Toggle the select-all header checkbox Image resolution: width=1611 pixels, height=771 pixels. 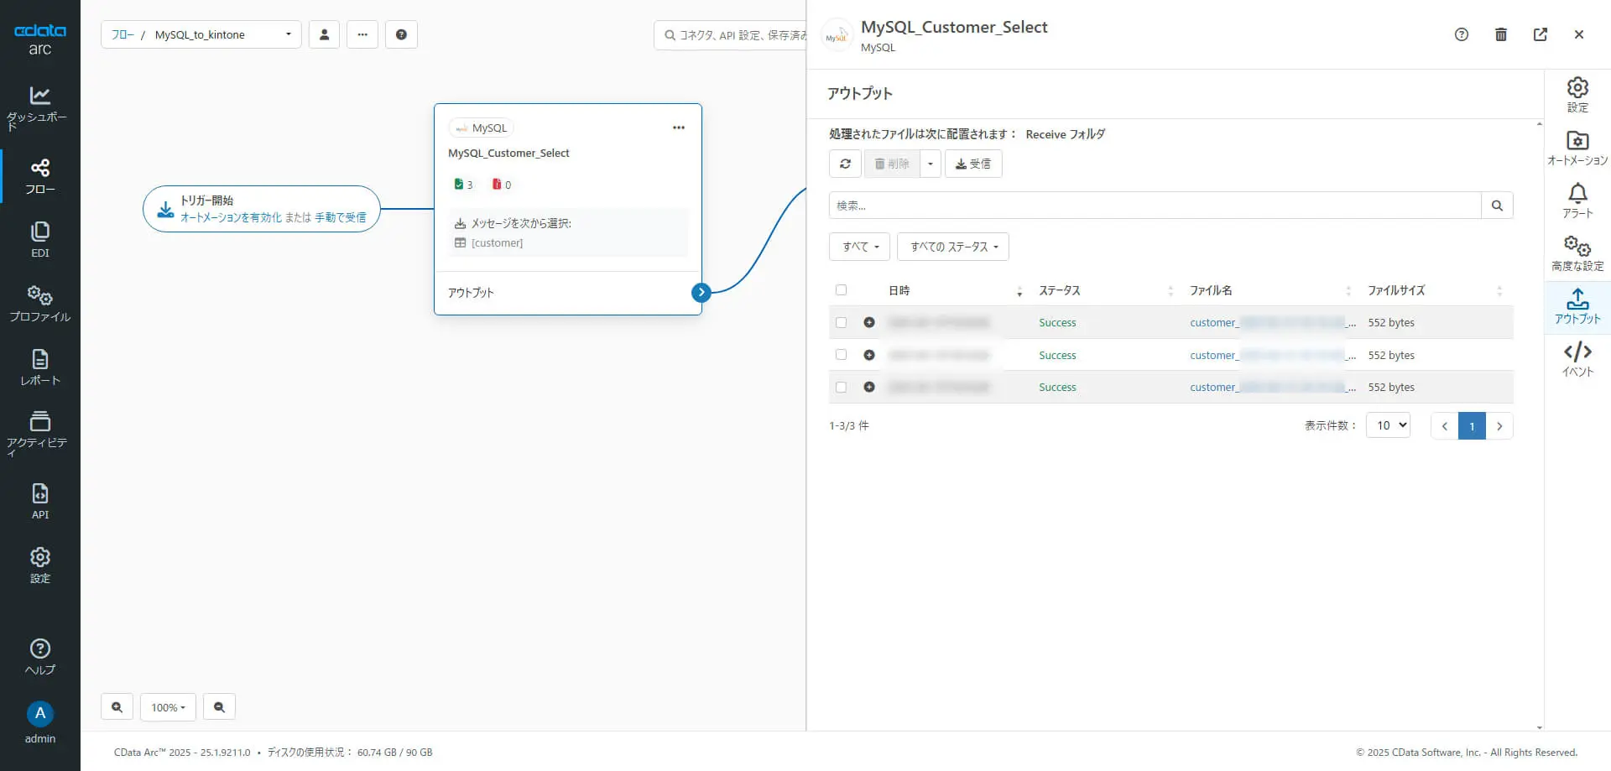[x=841, y=290]
